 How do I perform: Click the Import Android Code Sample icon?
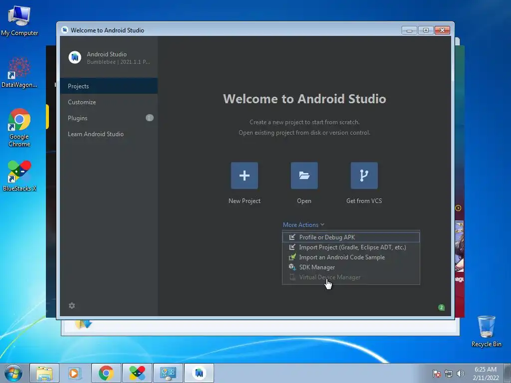click(292, 257)
